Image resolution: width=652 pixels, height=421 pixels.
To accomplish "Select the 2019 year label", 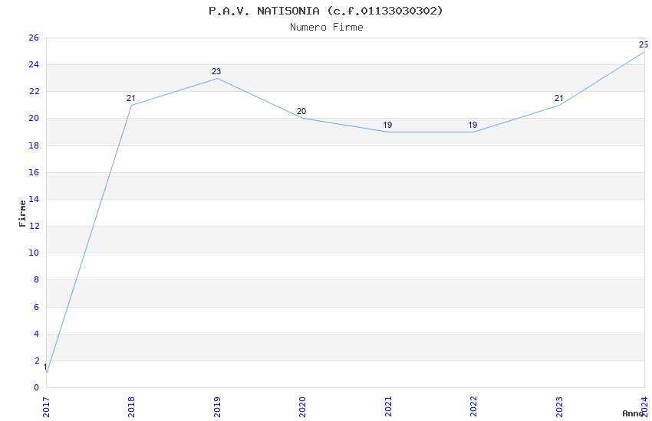I will click(217, 407).
